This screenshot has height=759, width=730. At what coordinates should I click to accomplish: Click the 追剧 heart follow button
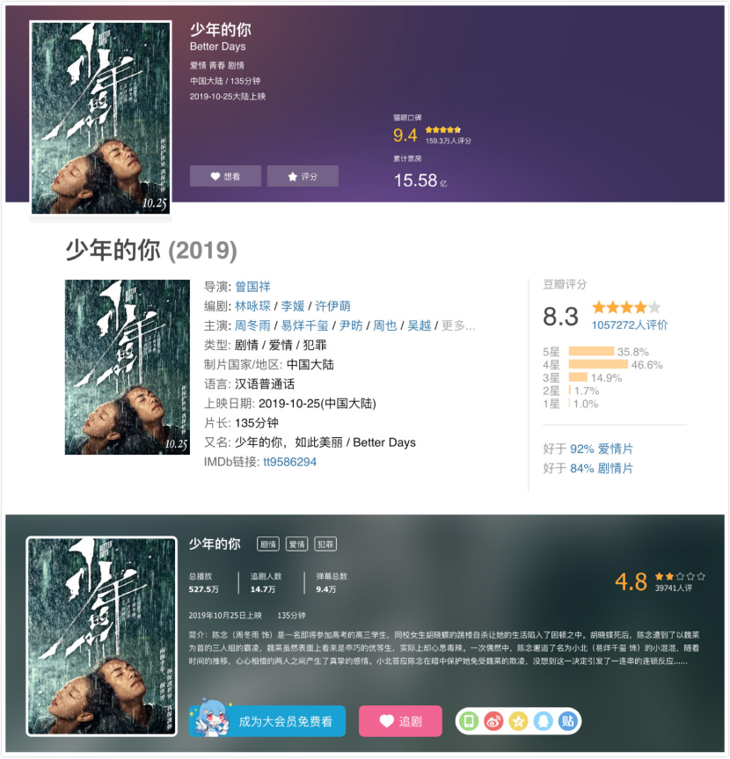click(400, 721)
